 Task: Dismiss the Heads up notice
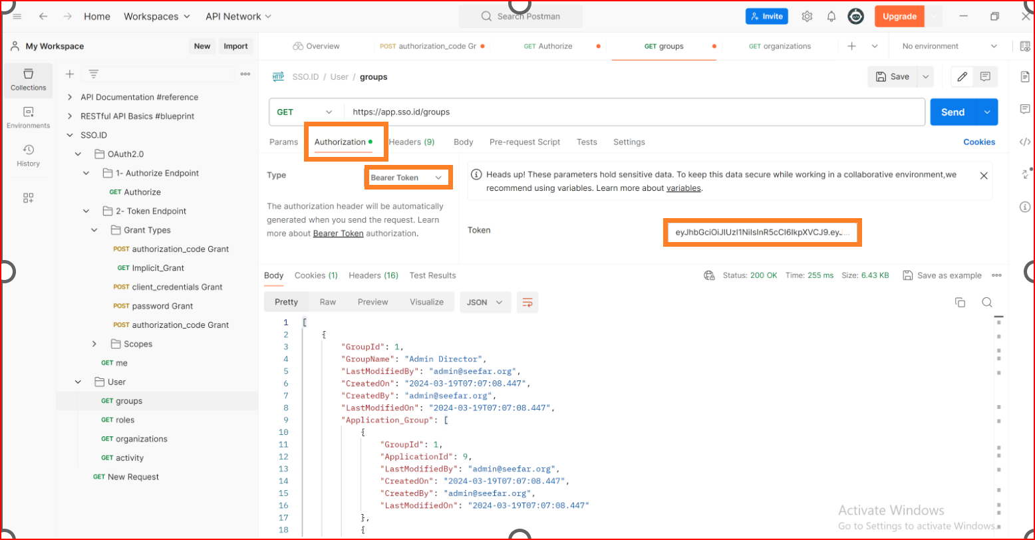coord(984,176)
